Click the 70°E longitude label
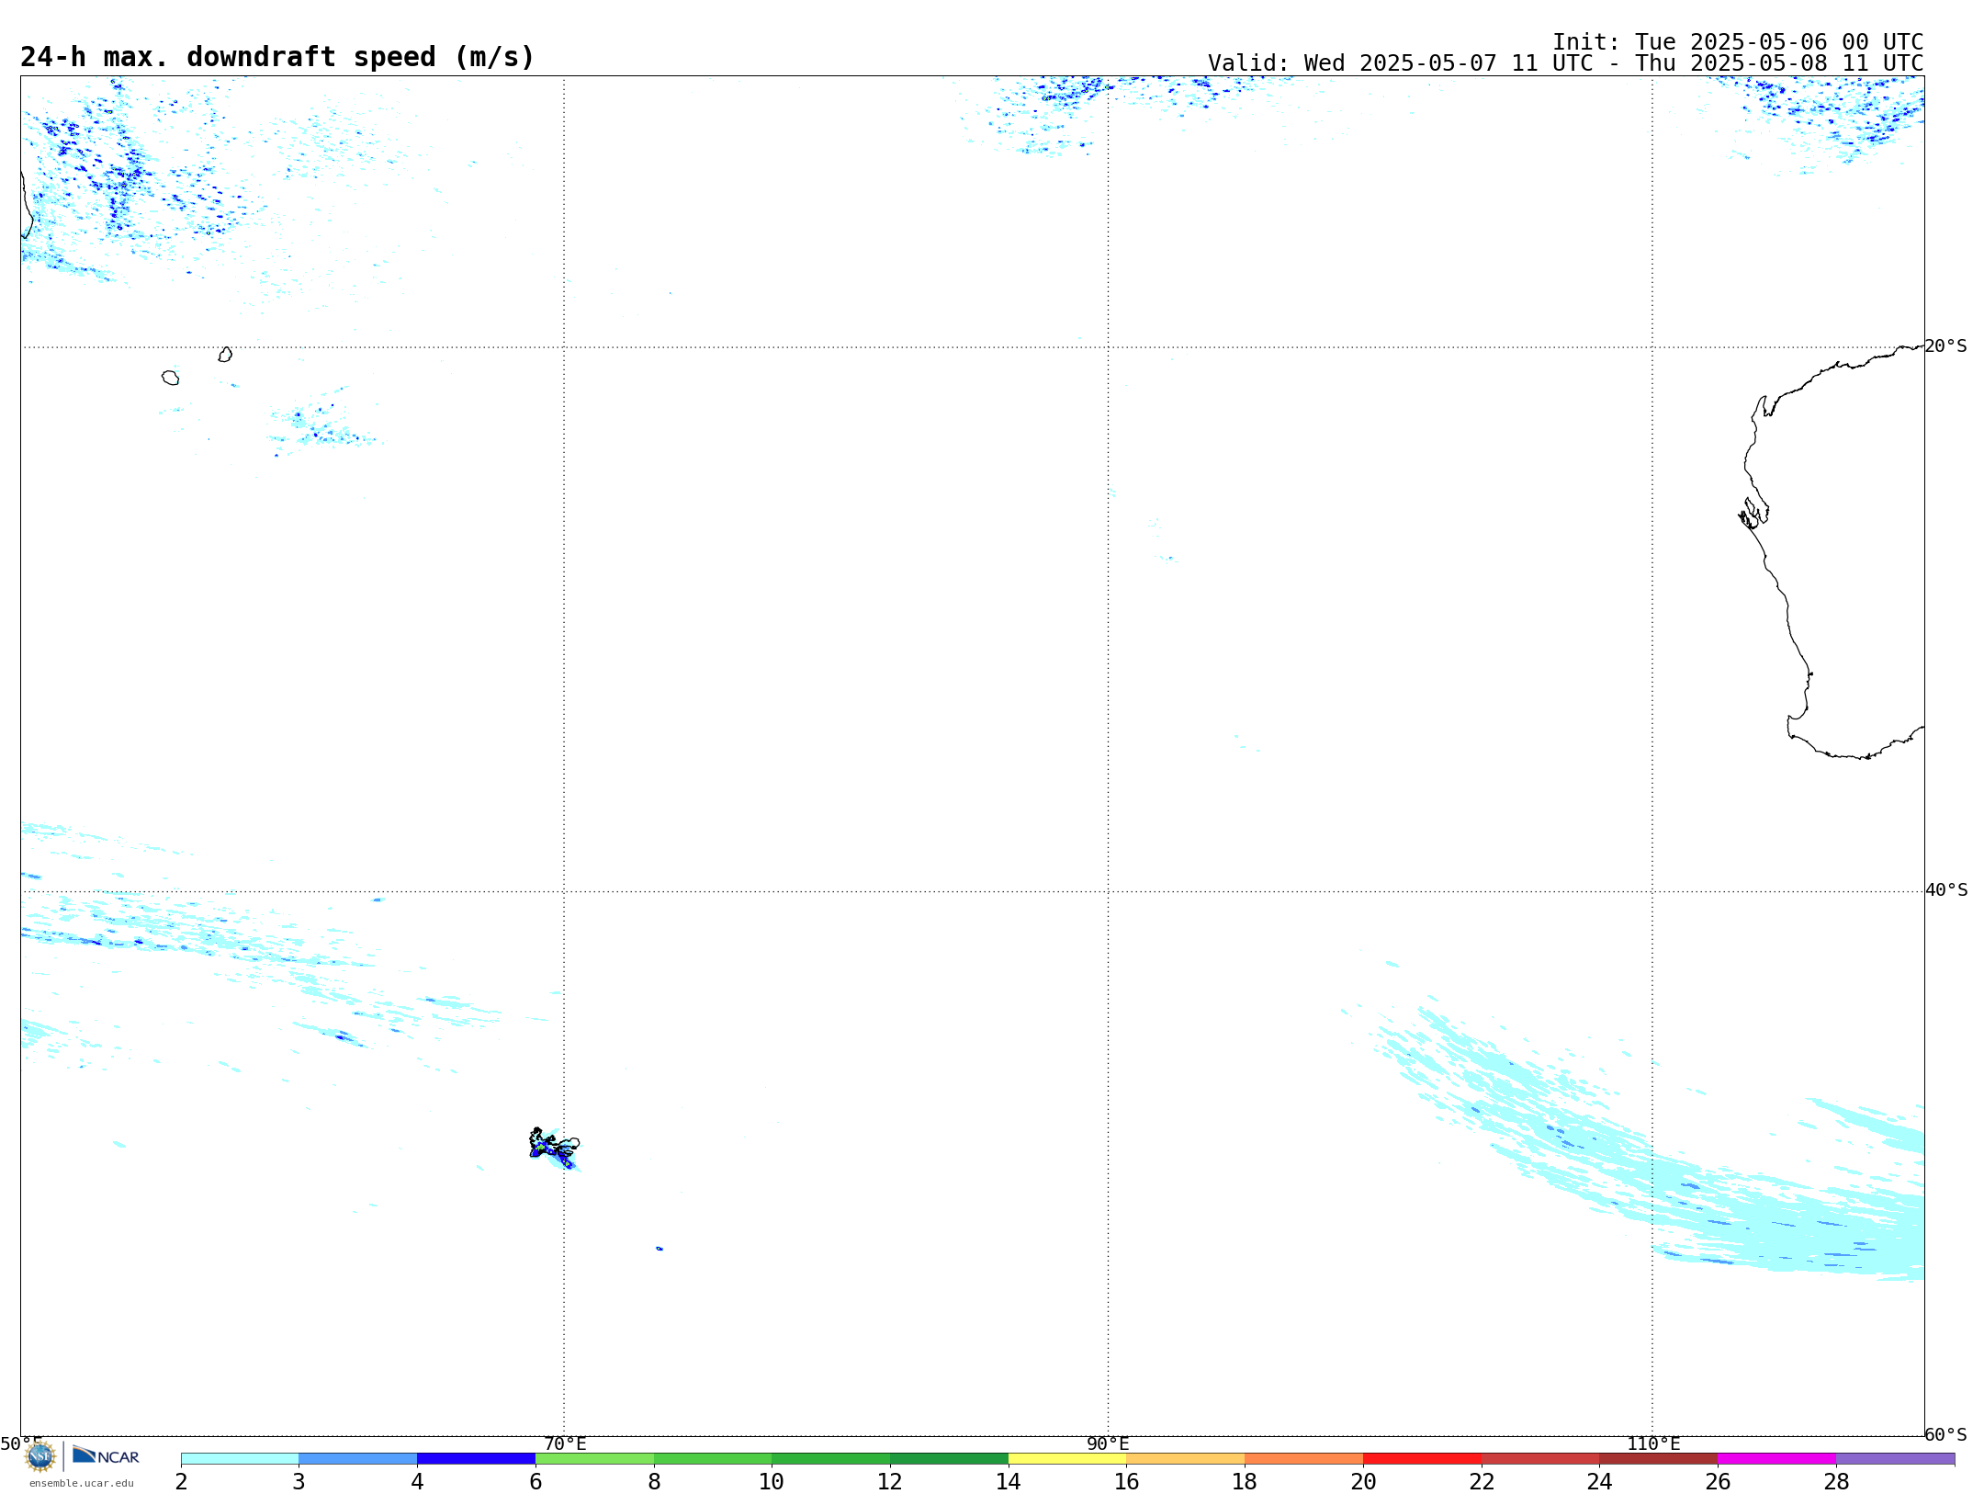 (565, 1443)
